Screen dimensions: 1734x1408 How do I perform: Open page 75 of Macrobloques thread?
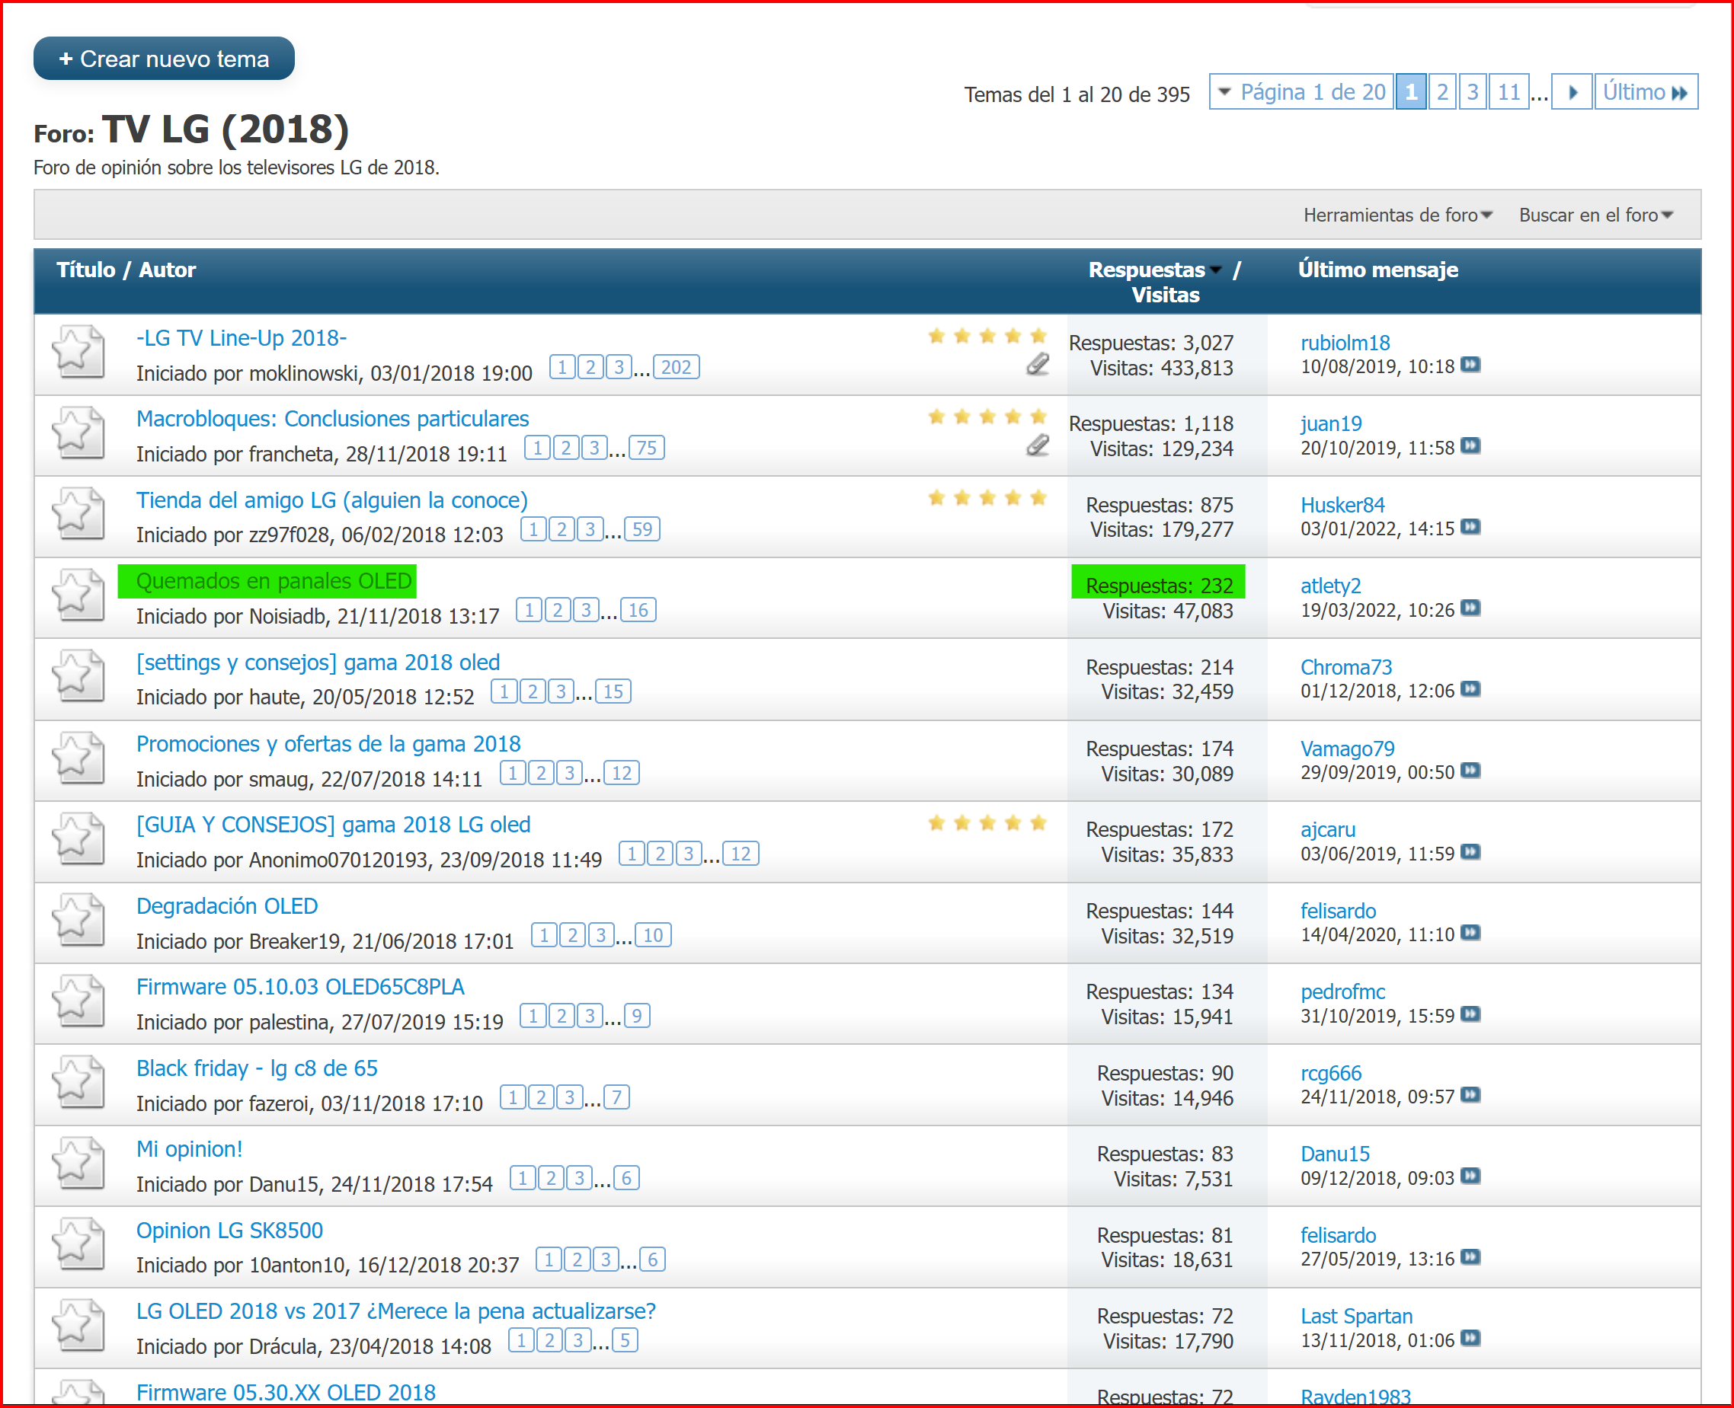pos(647,449)
